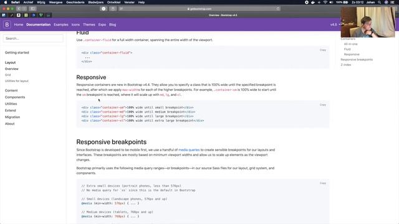Focus the docs Search field

[x=33, y=39]
